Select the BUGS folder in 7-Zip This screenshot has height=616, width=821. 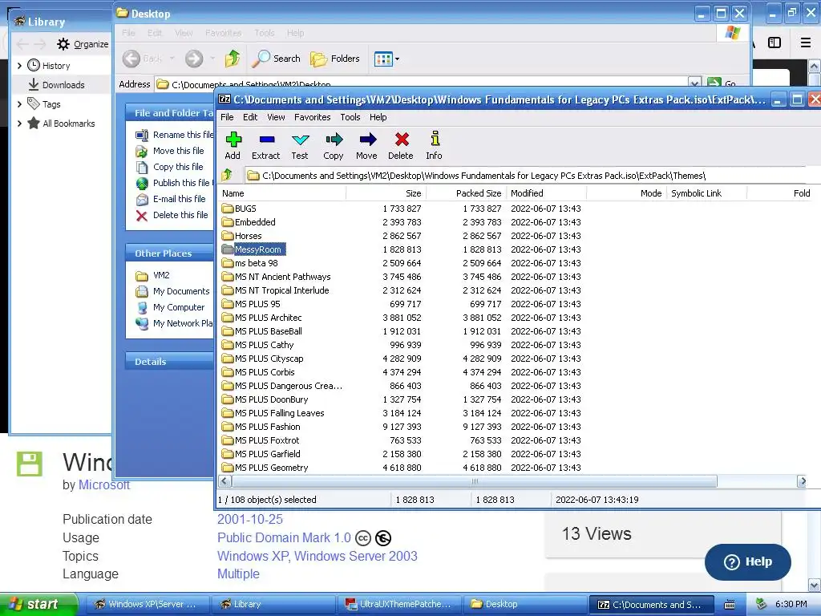click(245, 209)
